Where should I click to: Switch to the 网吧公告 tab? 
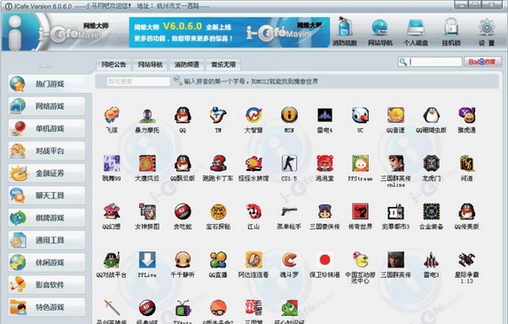point(113,65)
